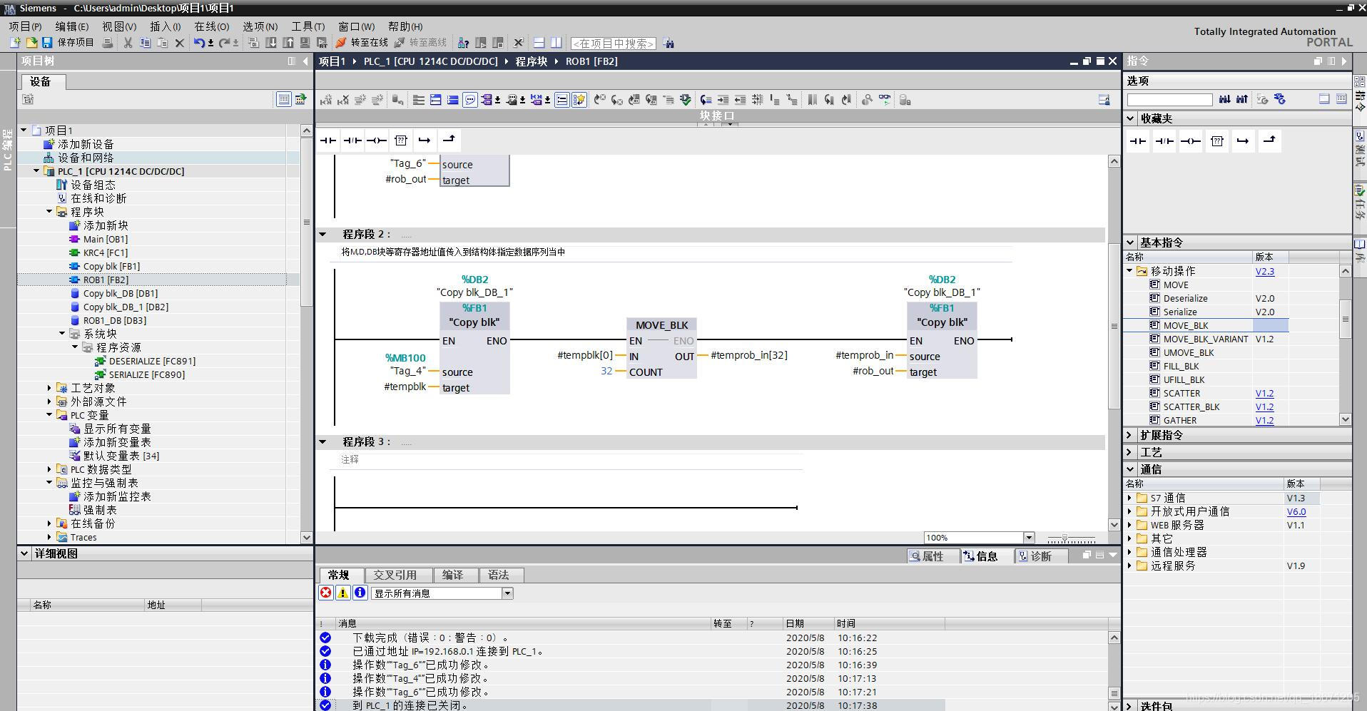
Task: Click the instructions search input field
Action: pos(1170,100)
